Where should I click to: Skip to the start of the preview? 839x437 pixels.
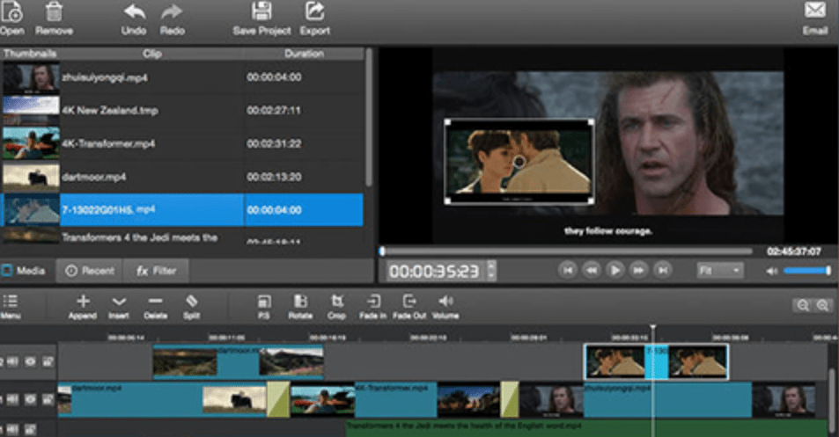[568, 270]
